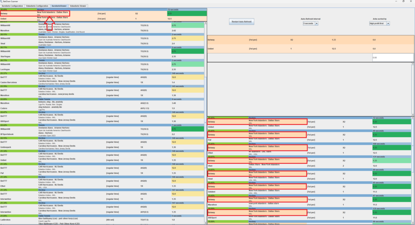Select the Goldenpark Carolina Hurricanes row
This screenshot has height=225, width=415.
102,147
